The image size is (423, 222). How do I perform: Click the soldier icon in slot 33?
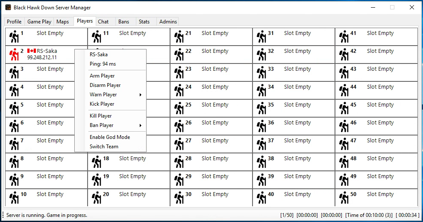click(x=261, y=72)
